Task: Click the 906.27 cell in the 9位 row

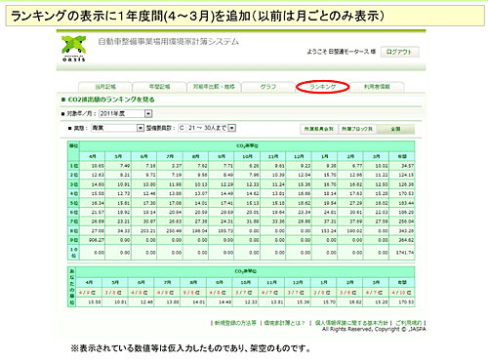Action: click(x=92, y=240)
